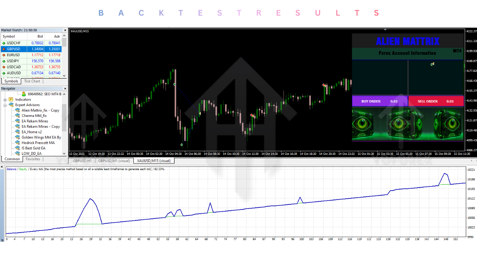Viewport: 477px width, 268px height.
Task: Switch to the Tick Chart tab
Action: pos(32,81)
